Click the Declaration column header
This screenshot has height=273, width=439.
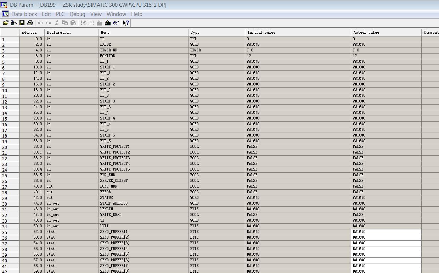click(72, 32)
